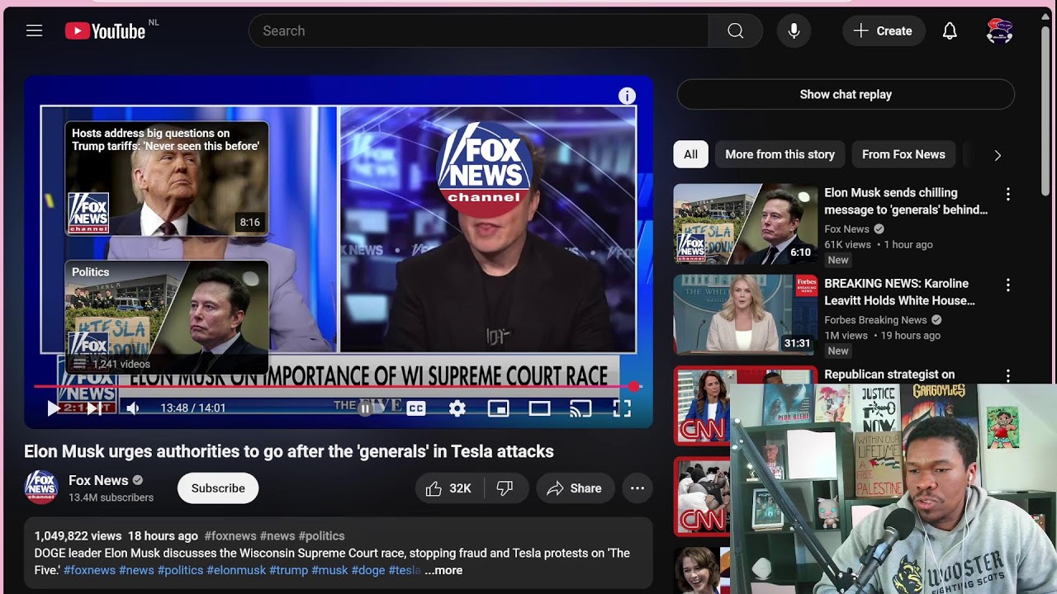The image size is (1057, 594).
Task: Open the Fox News channel avatar
Action: (x=41, y=487)
